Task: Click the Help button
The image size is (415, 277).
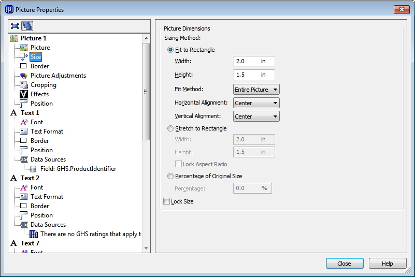Action: pyautogui.click(x=388, y=264)
